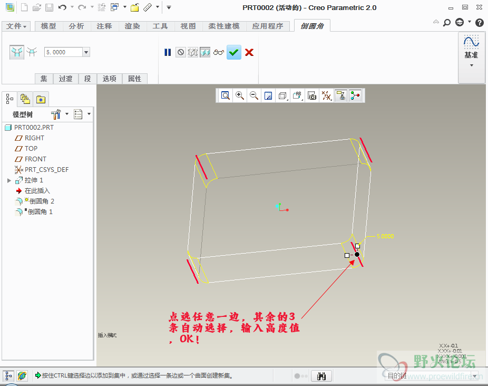Pause the round feature tool

pos(168,52)
